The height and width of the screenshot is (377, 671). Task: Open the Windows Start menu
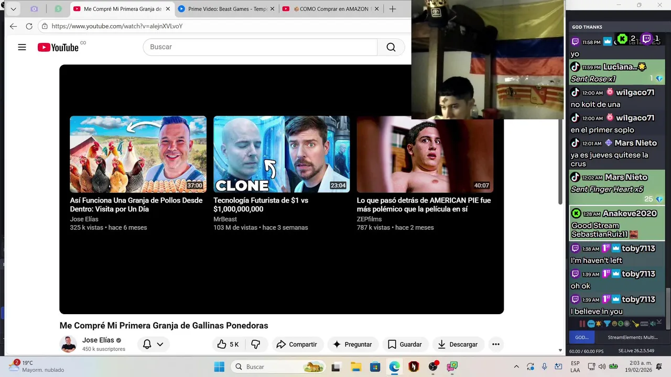click(x=219, y=367)
